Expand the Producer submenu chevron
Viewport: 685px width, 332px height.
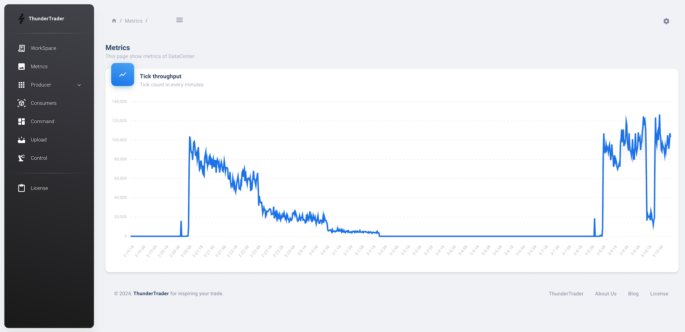(79, 85)
